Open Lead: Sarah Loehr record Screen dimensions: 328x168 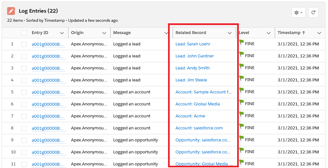pyautogui.click(x=193, y=44)
